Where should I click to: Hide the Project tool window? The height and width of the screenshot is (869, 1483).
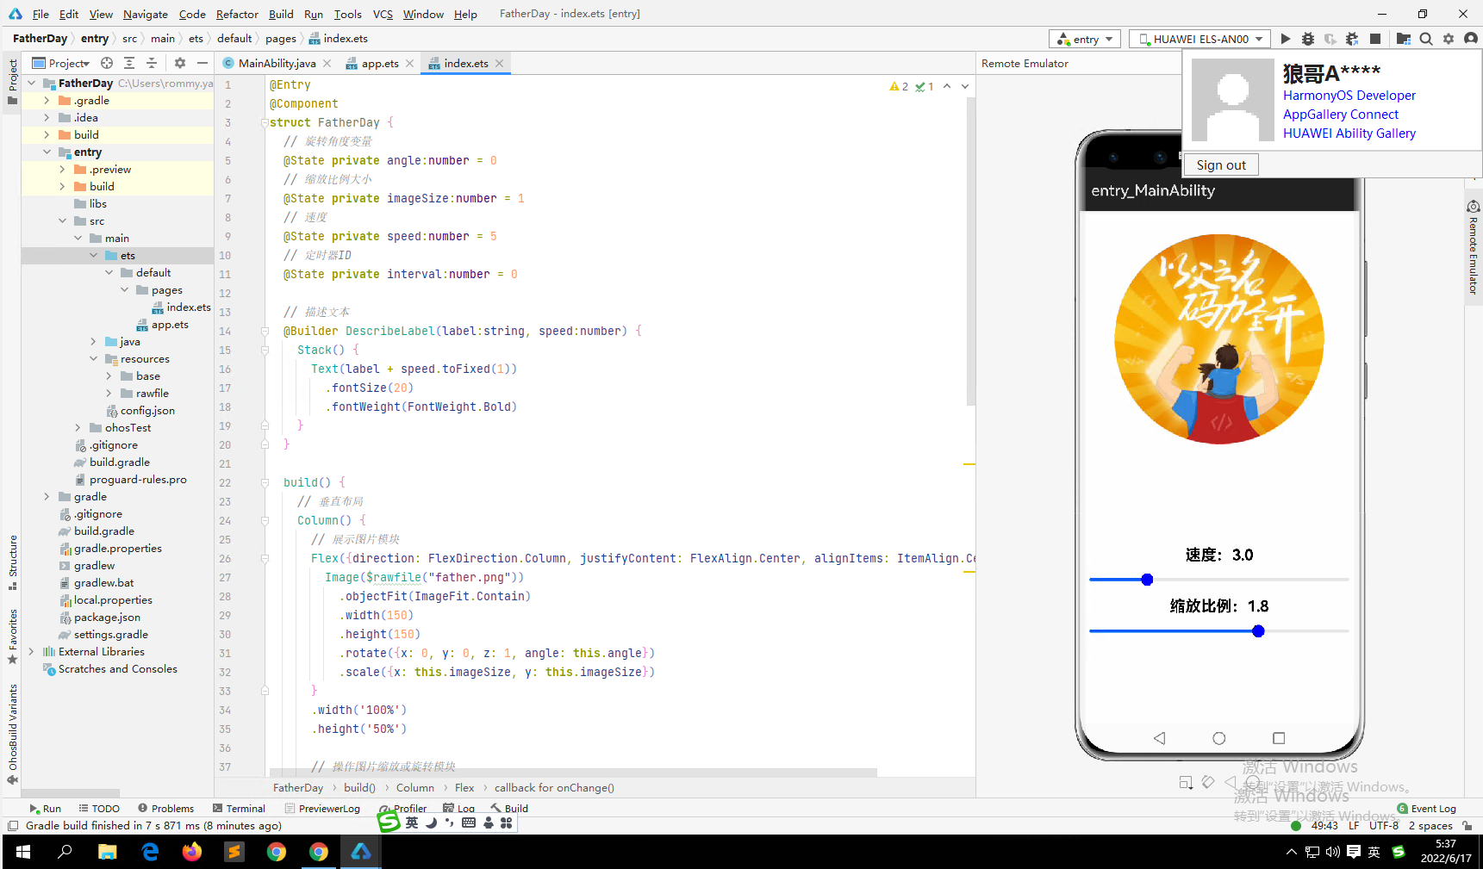(x=203, y=63)
